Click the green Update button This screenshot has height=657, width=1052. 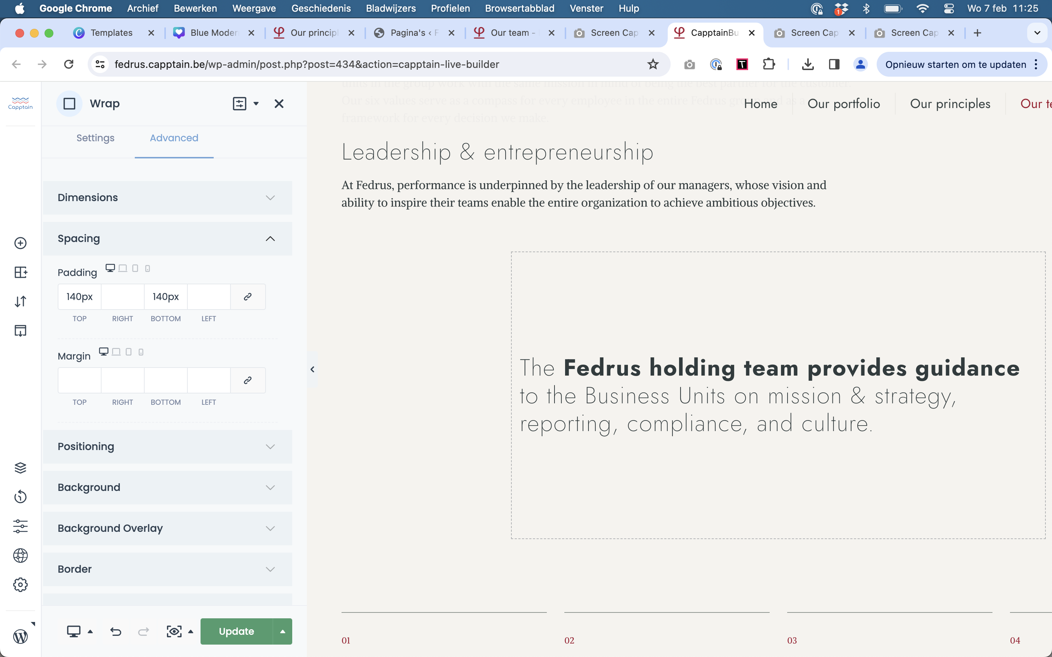click(x=236, y=631)
